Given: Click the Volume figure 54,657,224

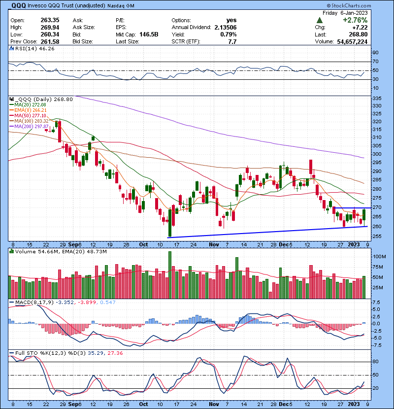Looking at the screenshot, I should tap(352, 41).
